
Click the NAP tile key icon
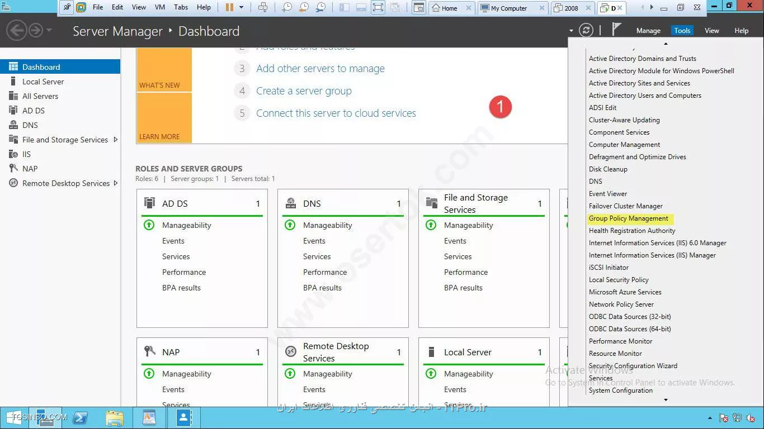click(149, 351)
